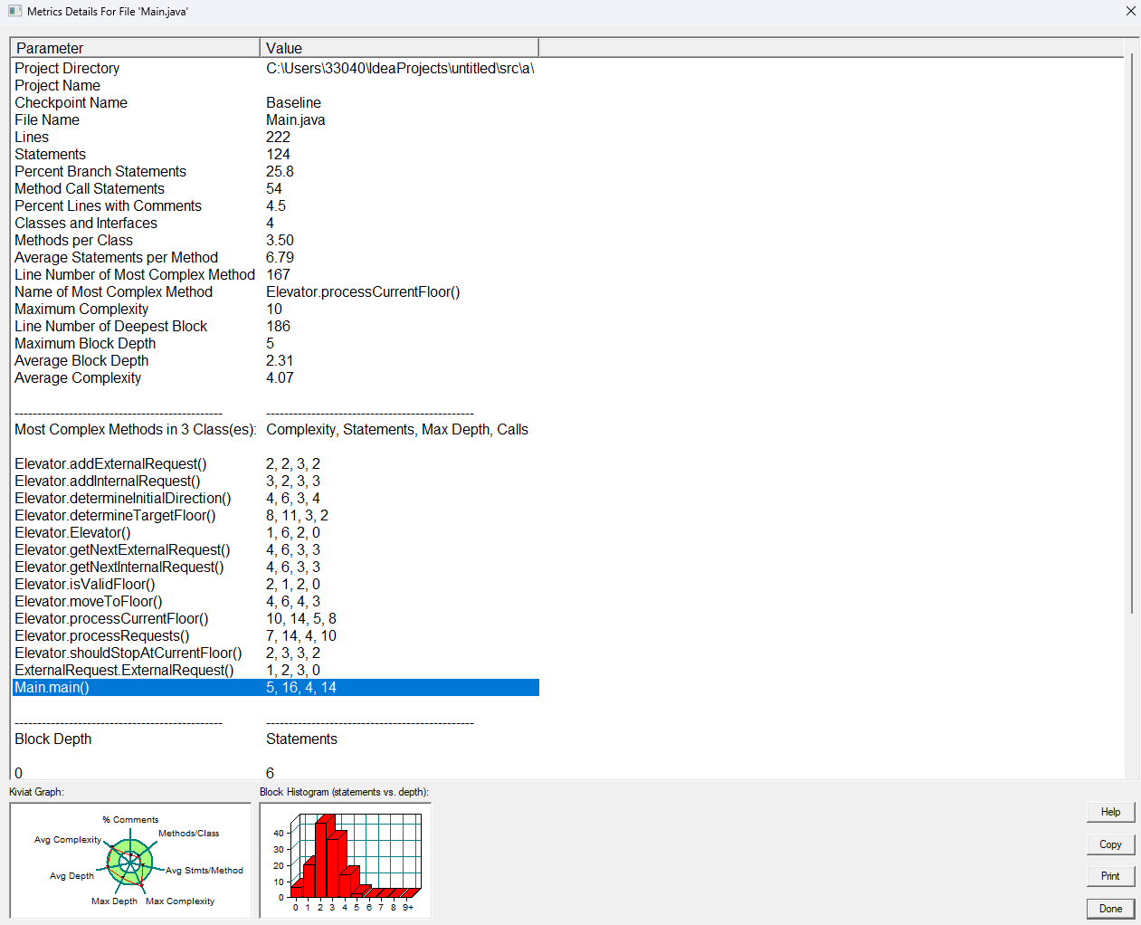Click the Value column header
The height and width of the screenshot is (925, 1141).
pyautogui.click(x=399, y=48)
